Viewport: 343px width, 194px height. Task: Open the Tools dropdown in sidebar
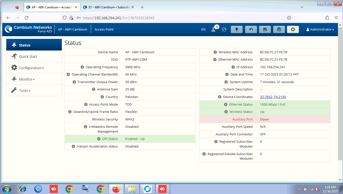click(x=24, y=91)
